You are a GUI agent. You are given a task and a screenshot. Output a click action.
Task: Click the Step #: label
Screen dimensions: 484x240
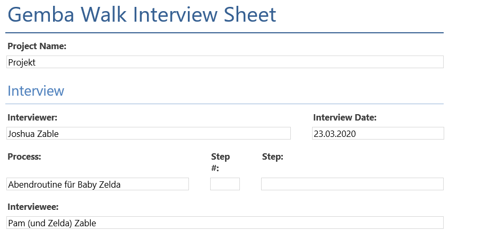(220, 162)
